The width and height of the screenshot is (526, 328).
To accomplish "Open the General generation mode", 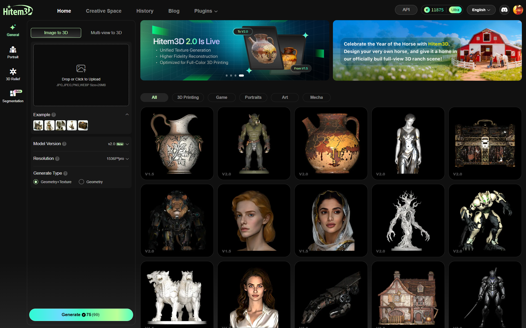I will (13, 30).
